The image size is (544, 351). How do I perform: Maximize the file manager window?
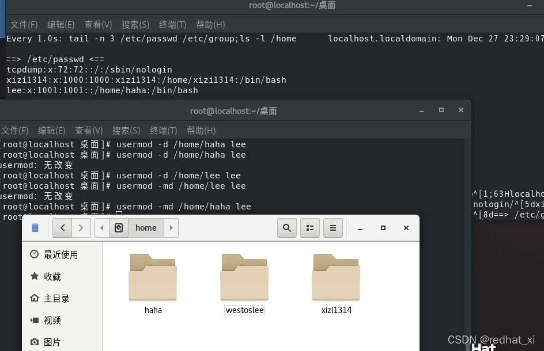pyautogui.click(x=383, y=228)
